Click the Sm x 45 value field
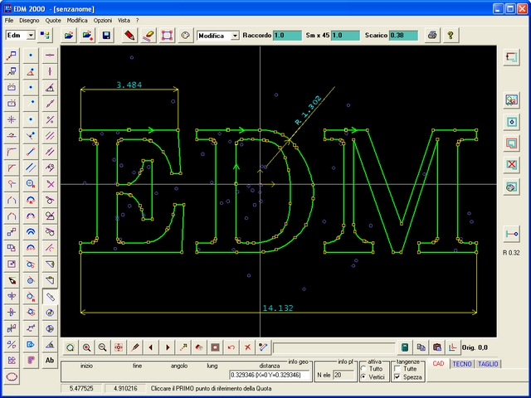 [345, 35]
